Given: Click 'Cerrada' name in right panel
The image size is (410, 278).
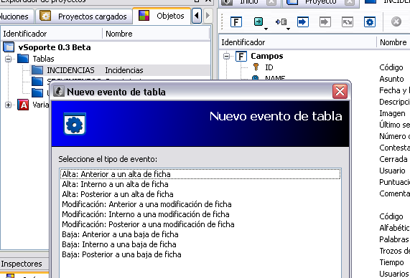Looking at the screenshot, I should pos(393,159).
